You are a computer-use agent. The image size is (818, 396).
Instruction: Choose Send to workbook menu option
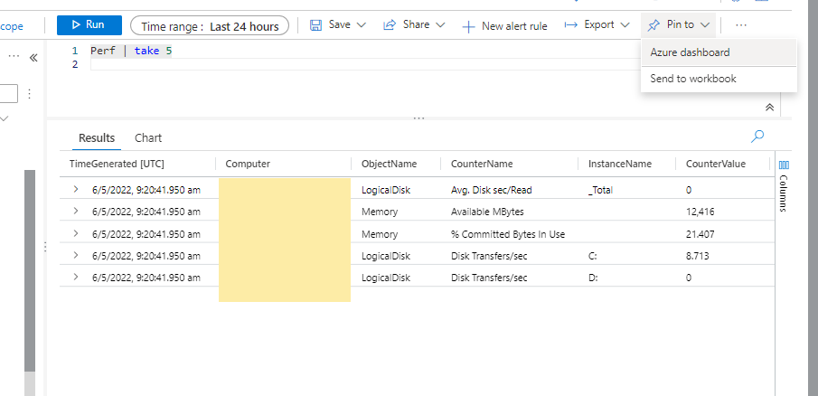(693, 79)
